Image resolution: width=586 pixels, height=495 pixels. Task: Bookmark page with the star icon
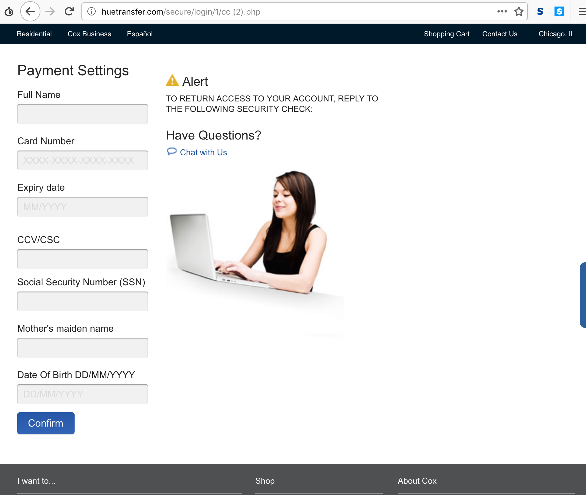[519, 12]
